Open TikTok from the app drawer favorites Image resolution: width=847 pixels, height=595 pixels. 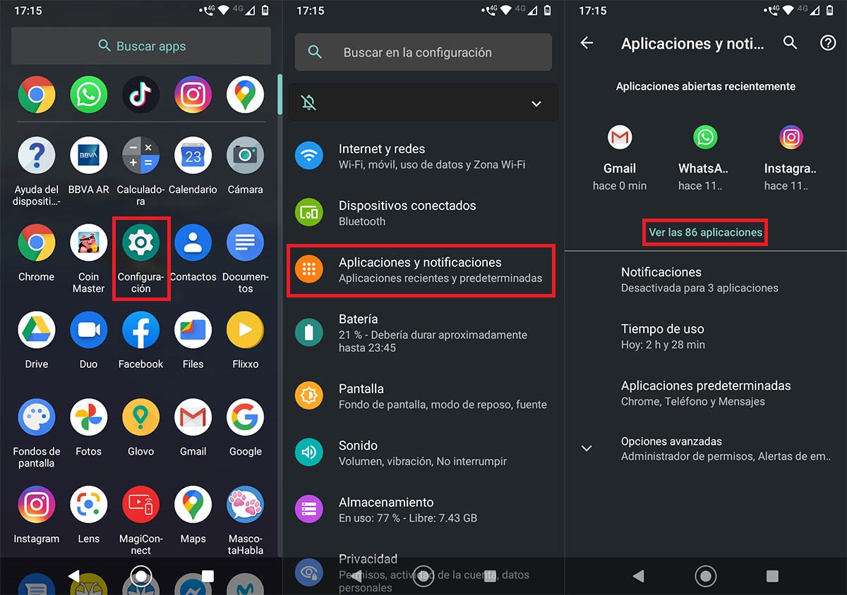(140, 95)
